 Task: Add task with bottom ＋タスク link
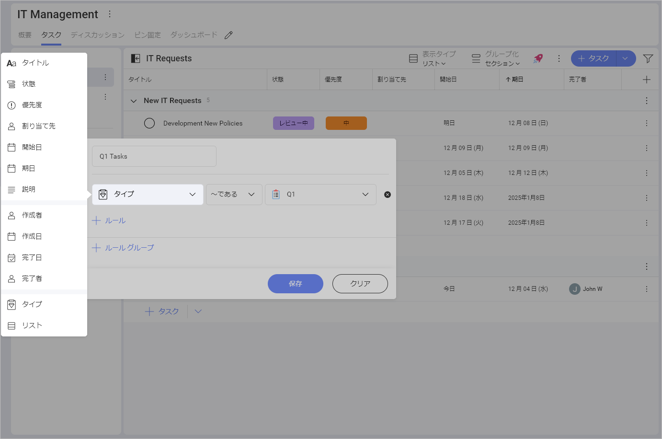pyautogui.click(x=162, y=312)
